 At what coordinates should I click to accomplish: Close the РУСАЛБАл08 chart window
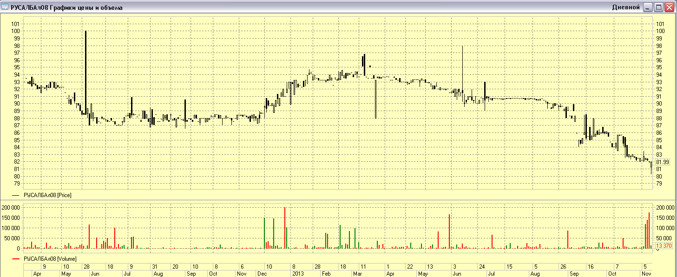669,7
